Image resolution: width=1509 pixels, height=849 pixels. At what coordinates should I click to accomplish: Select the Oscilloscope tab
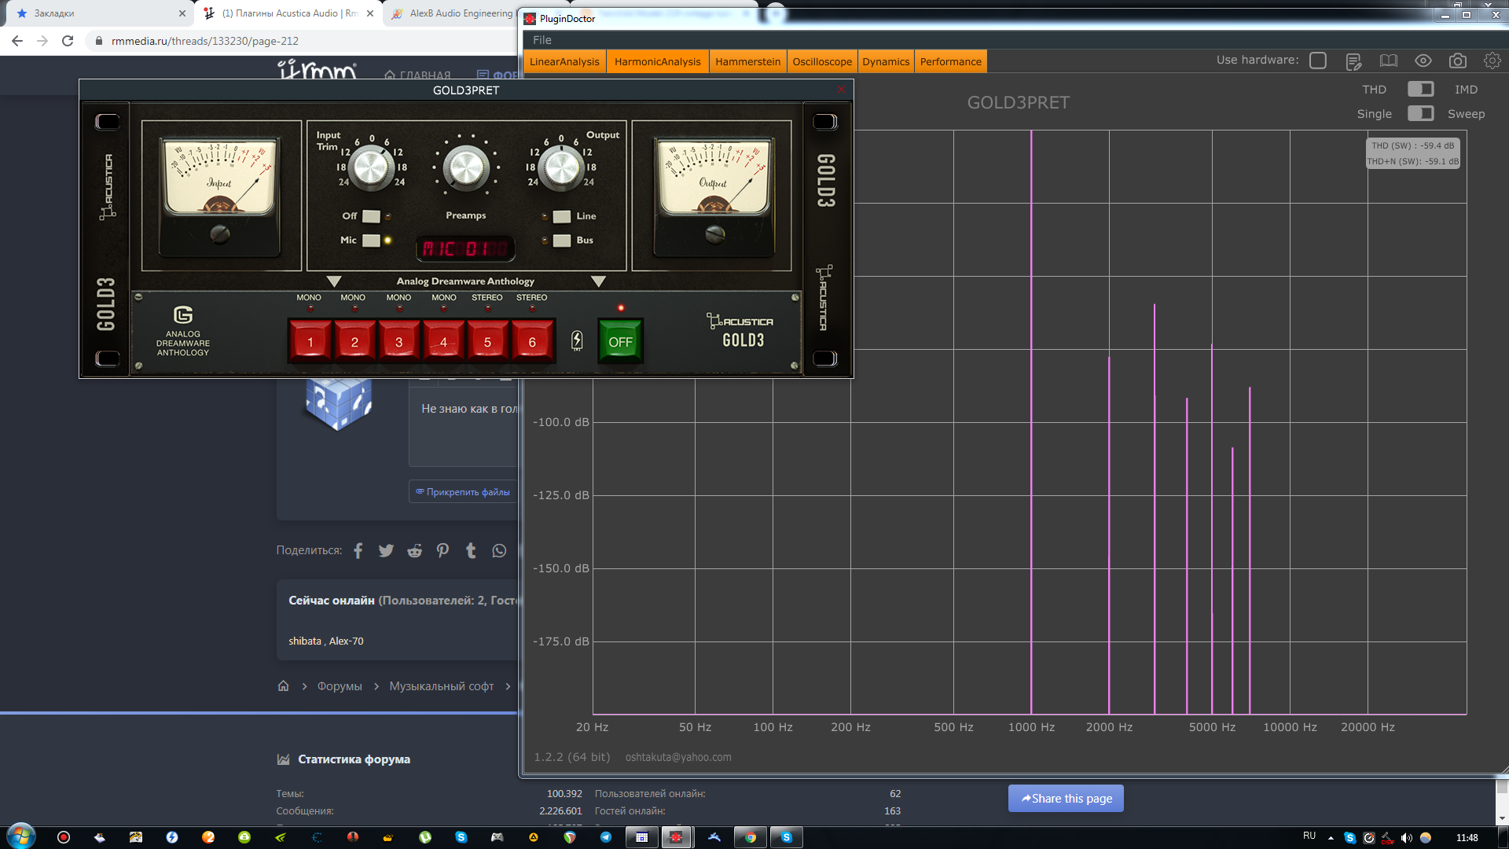click(821, 61)
